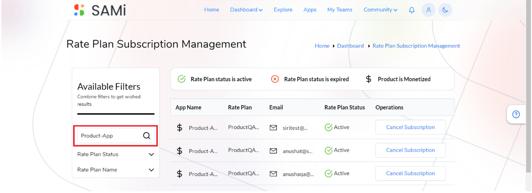The width and height of the screenshot is (532, 193).
Task: Open Apps in the navbar
Action: [x=310, y=10]
